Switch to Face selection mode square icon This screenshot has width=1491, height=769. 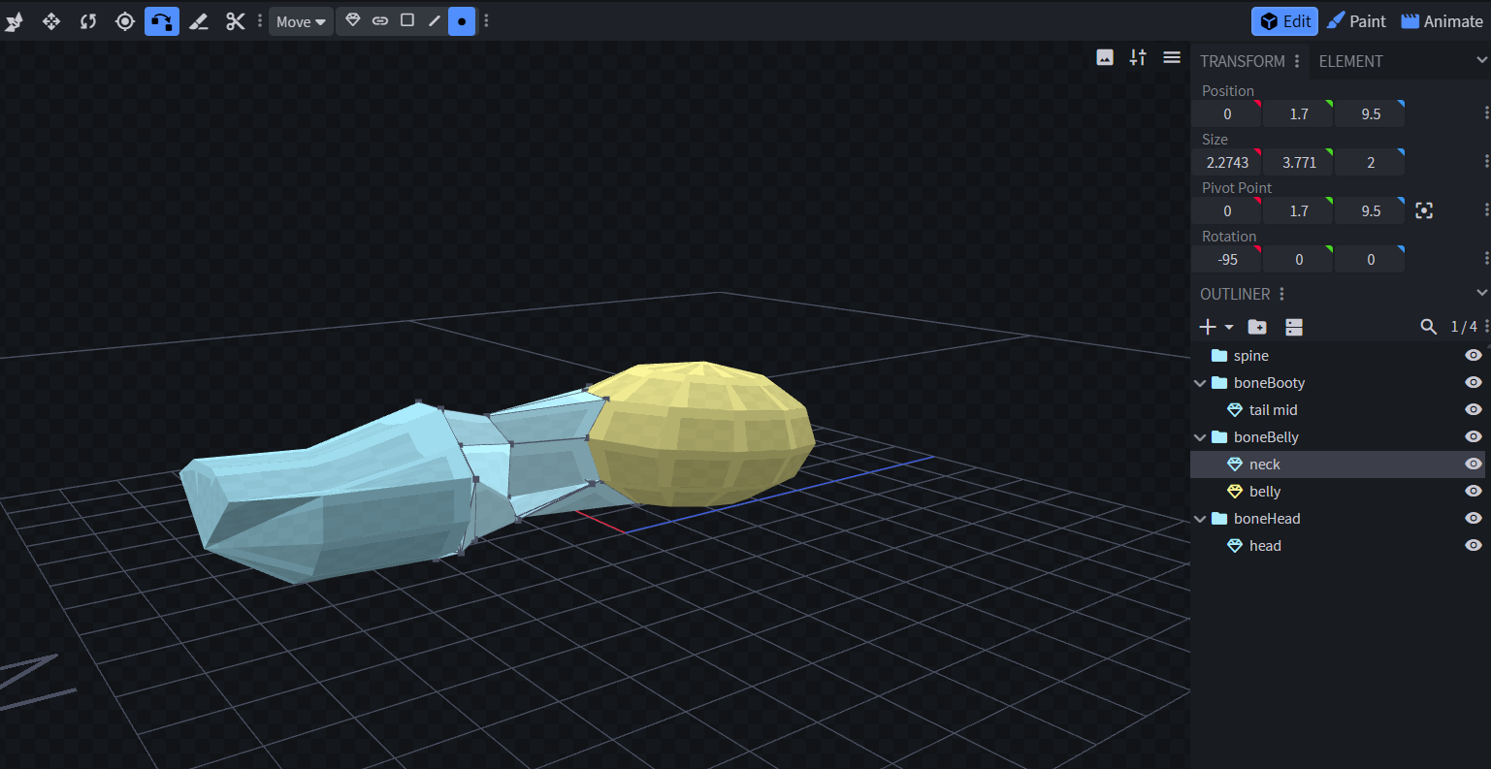(x=407, y=20)
